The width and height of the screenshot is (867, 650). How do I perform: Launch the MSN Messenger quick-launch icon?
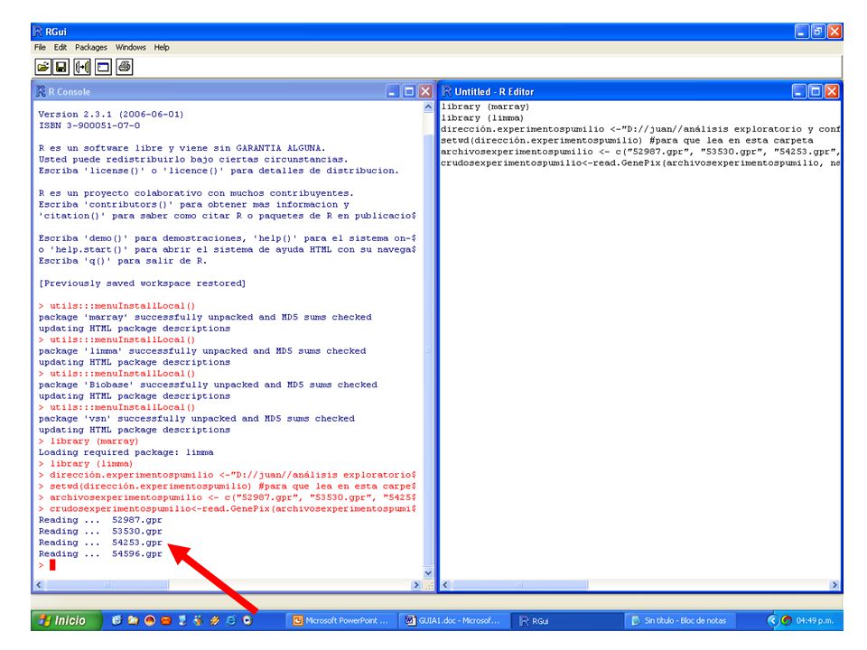[x=198, y=620]
